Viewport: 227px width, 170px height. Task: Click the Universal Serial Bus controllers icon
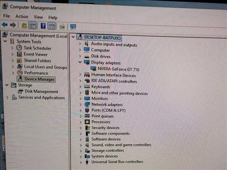click(x=87, y=162)
